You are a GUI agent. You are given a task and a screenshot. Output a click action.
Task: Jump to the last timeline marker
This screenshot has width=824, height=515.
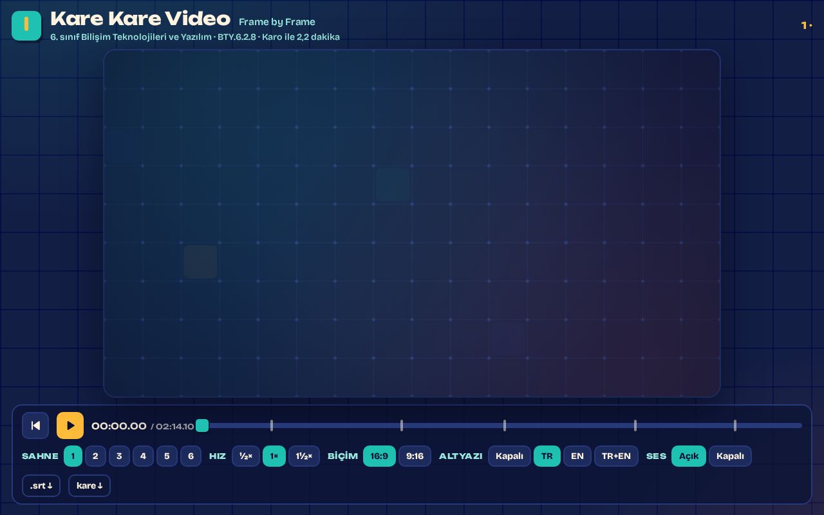click(x=735, y=426)
